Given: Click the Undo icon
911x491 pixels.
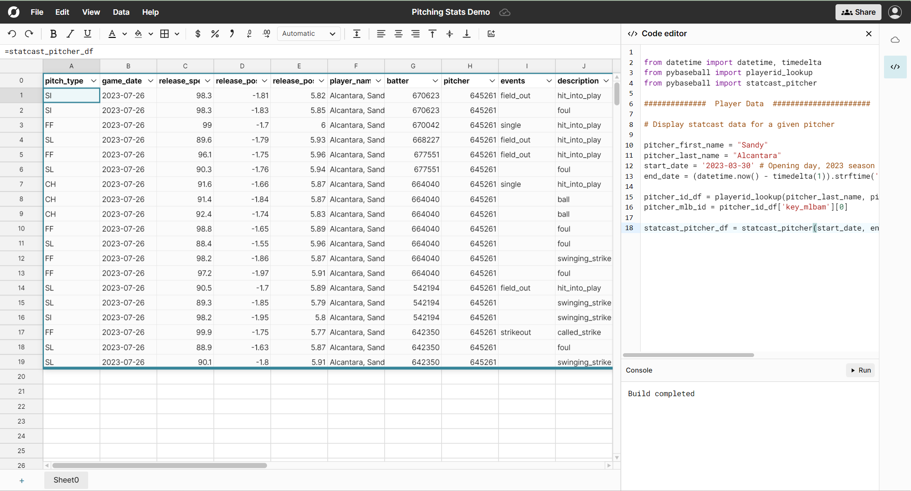Looking at the screenshot, I should tap(12, 34).
